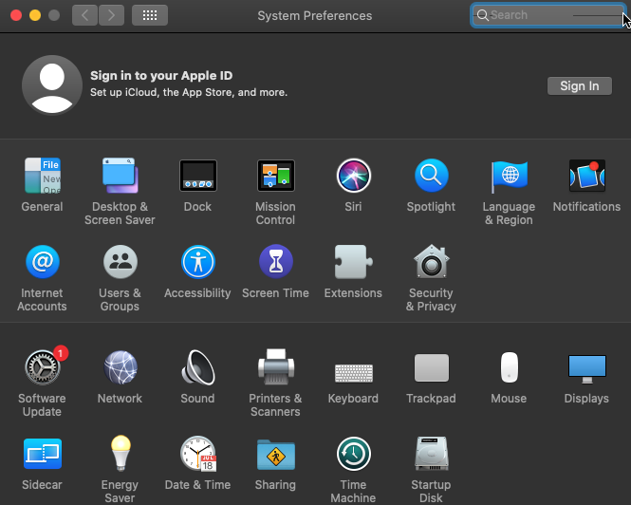Click the Show All grid button

(x=150, y=15)
